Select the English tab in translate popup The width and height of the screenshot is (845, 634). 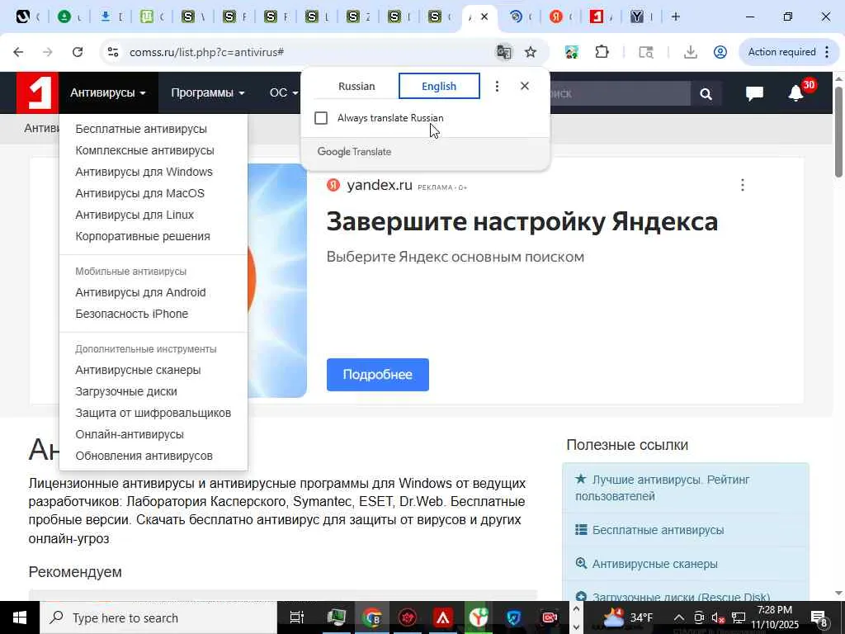[x=439, y=86]
